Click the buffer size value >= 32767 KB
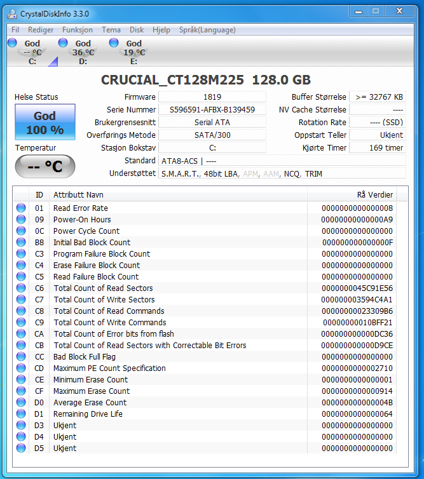Screen dimensions: 424x479 pyautogui.click(x=378, y=97)
